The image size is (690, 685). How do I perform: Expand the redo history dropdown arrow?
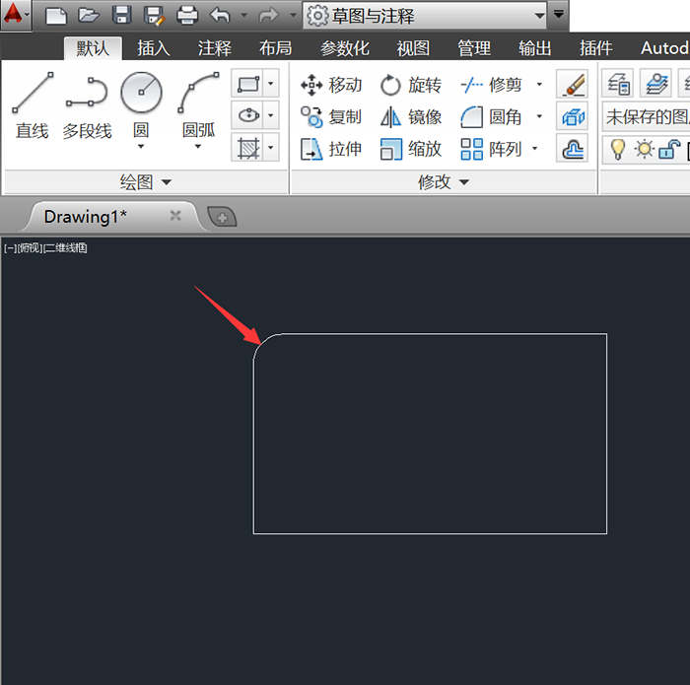[293, 16]
